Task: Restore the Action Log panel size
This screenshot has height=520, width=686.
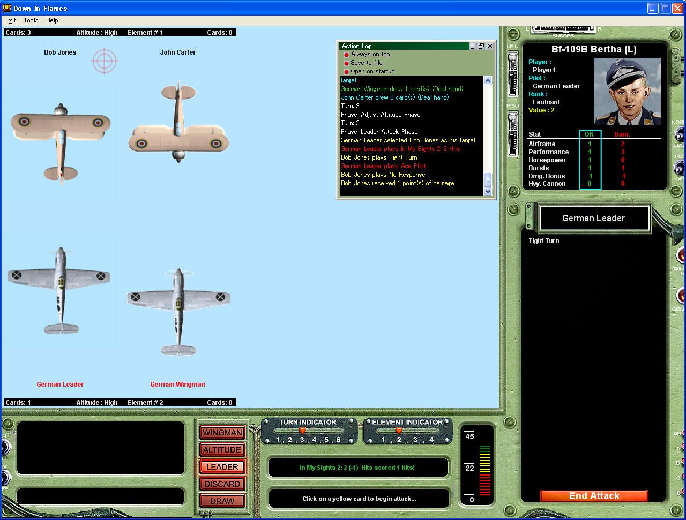Action: [481, 46]
